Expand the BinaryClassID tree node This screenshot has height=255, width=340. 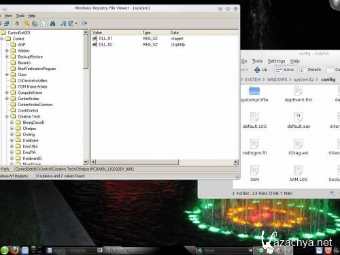click(x=12, y=122)
